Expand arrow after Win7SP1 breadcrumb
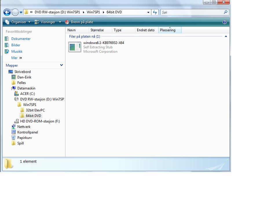Viewport: 264px width, 198px height. (103, 12)
